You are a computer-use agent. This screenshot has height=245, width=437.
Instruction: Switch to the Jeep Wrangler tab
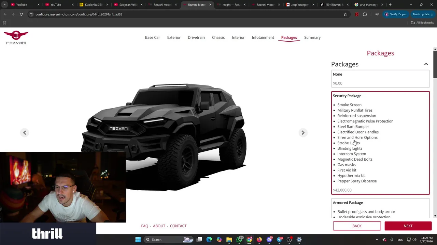point(299,5)
